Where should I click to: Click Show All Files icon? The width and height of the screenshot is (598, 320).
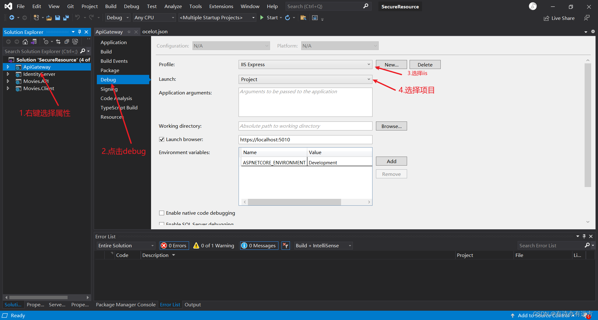tap(75, 42)
